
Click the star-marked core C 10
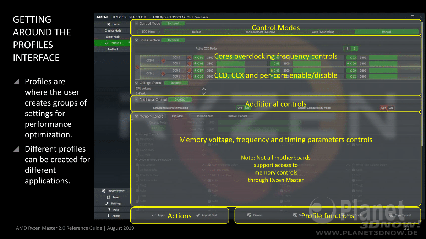pos(198,76)
